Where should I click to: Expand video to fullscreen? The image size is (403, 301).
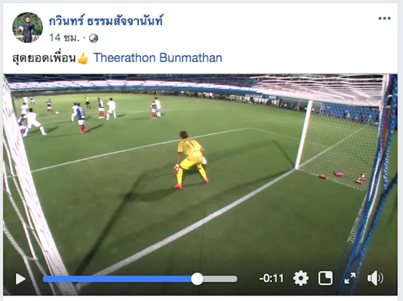[350, 278]
